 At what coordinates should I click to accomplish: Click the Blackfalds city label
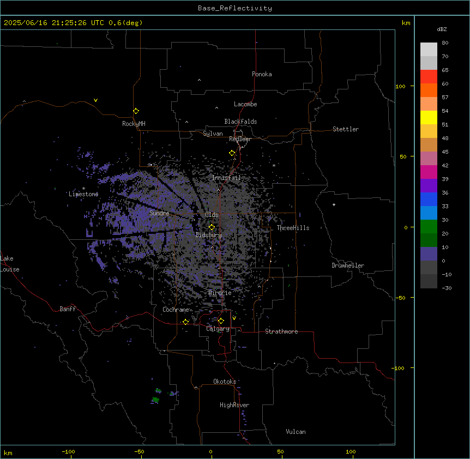coord(240,122)
